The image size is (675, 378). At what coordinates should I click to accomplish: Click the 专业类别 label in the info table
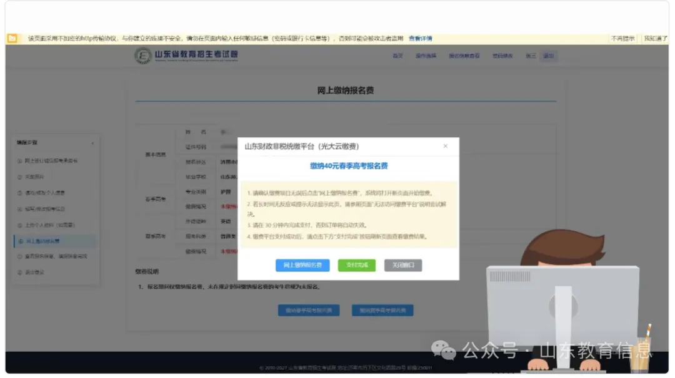[x=196, y=191]
